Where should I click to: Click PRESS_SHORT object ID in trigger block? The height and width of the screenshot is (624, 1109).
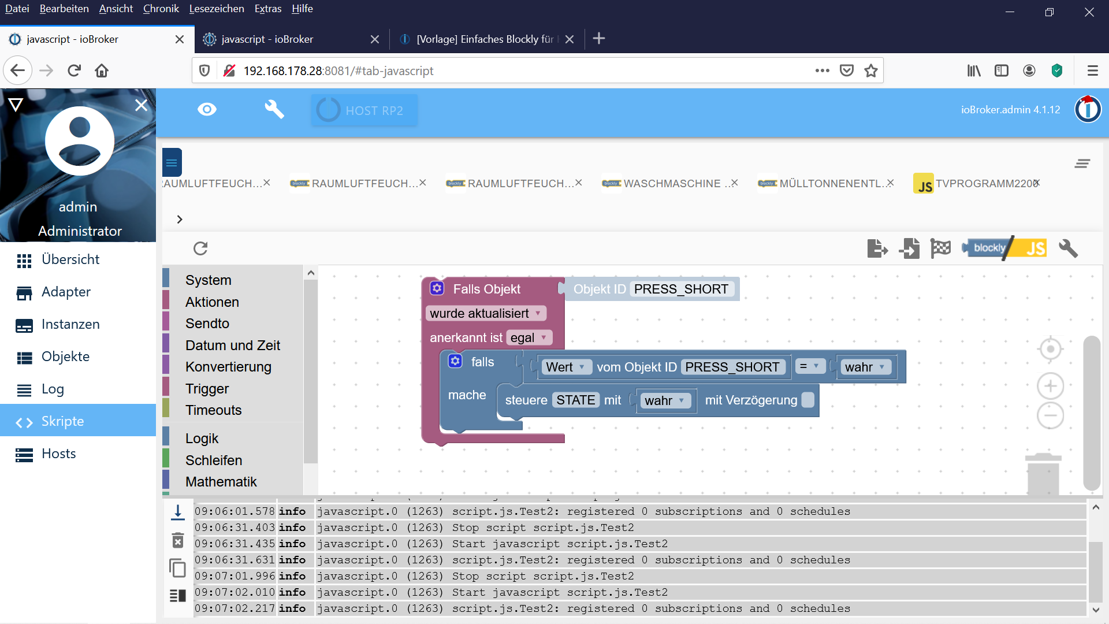681,289
